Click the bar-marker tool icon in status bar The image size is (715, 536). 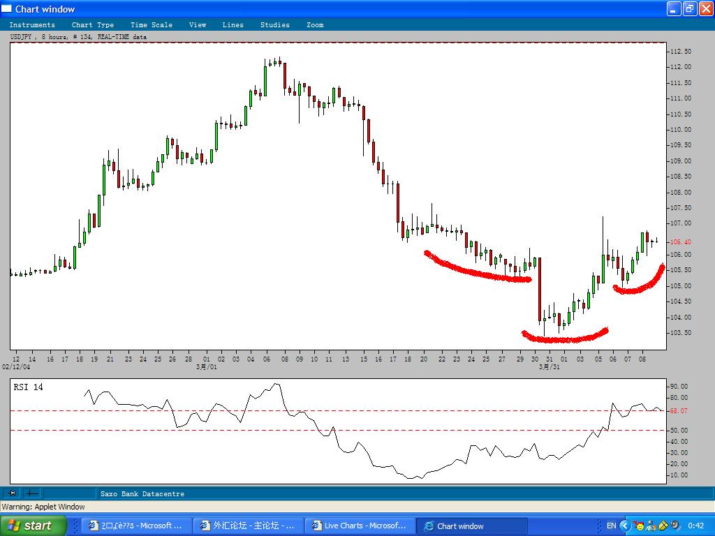tap(13, 493)
